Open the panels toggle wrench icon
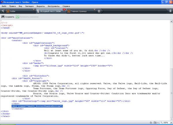Image resolution: width=173 pixels, height=125 pixels. (3, 11)
